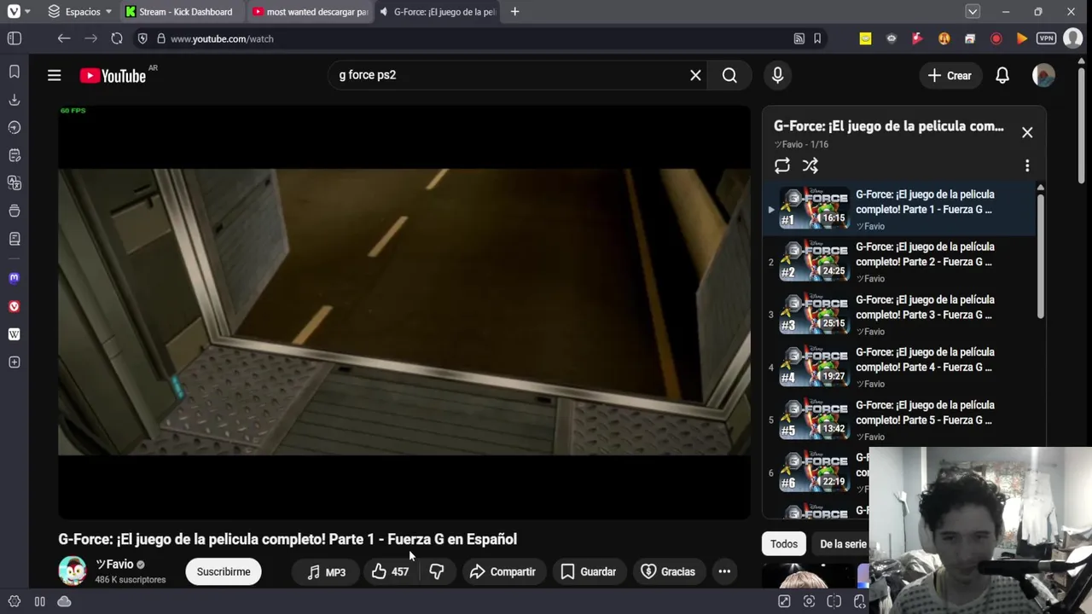Open the YouTube account avatar menu
Viewport: 1092px width, 614px height.
[x=1043, y=76]
